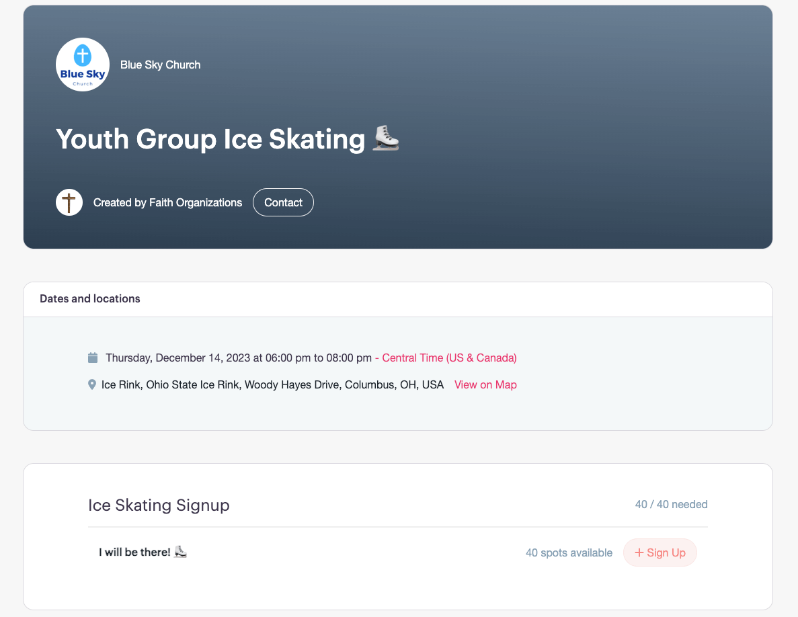
Task: Click the Faith Organizations cross avatar
Action: pyautogui.click(x=69, y=202)
